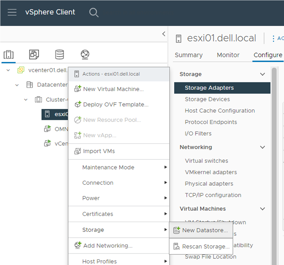284x265 pixels.
Task: Select the Hosts and Clusters inventory icon
Action: (9, 54)
